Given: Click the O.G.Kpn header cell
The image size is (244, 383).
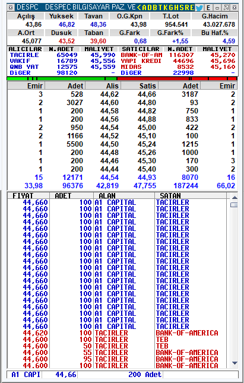Looking at the screenshot, I should pyautogui.click(x=129, y=17).
